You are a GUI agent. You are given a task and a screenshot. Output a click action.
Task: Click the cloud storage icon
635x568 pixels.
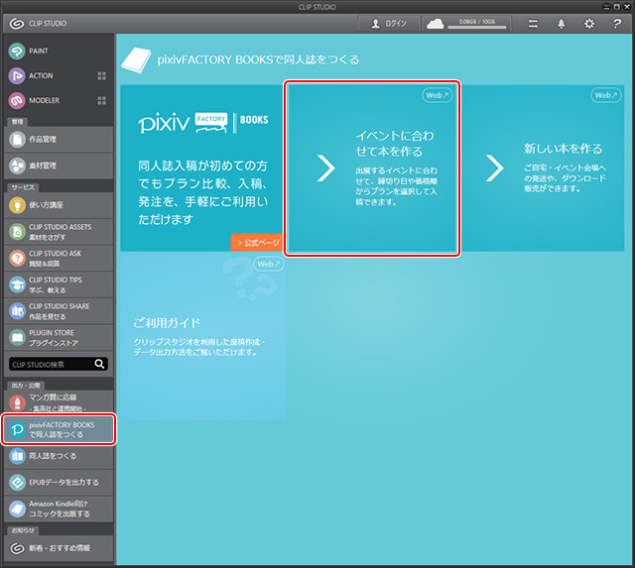tap(435, 24)
